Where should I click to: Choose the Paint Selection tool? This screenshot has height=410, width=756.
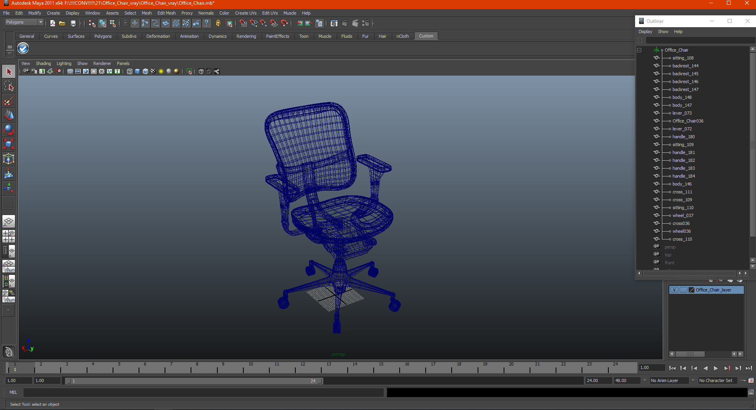click(9, 101)
